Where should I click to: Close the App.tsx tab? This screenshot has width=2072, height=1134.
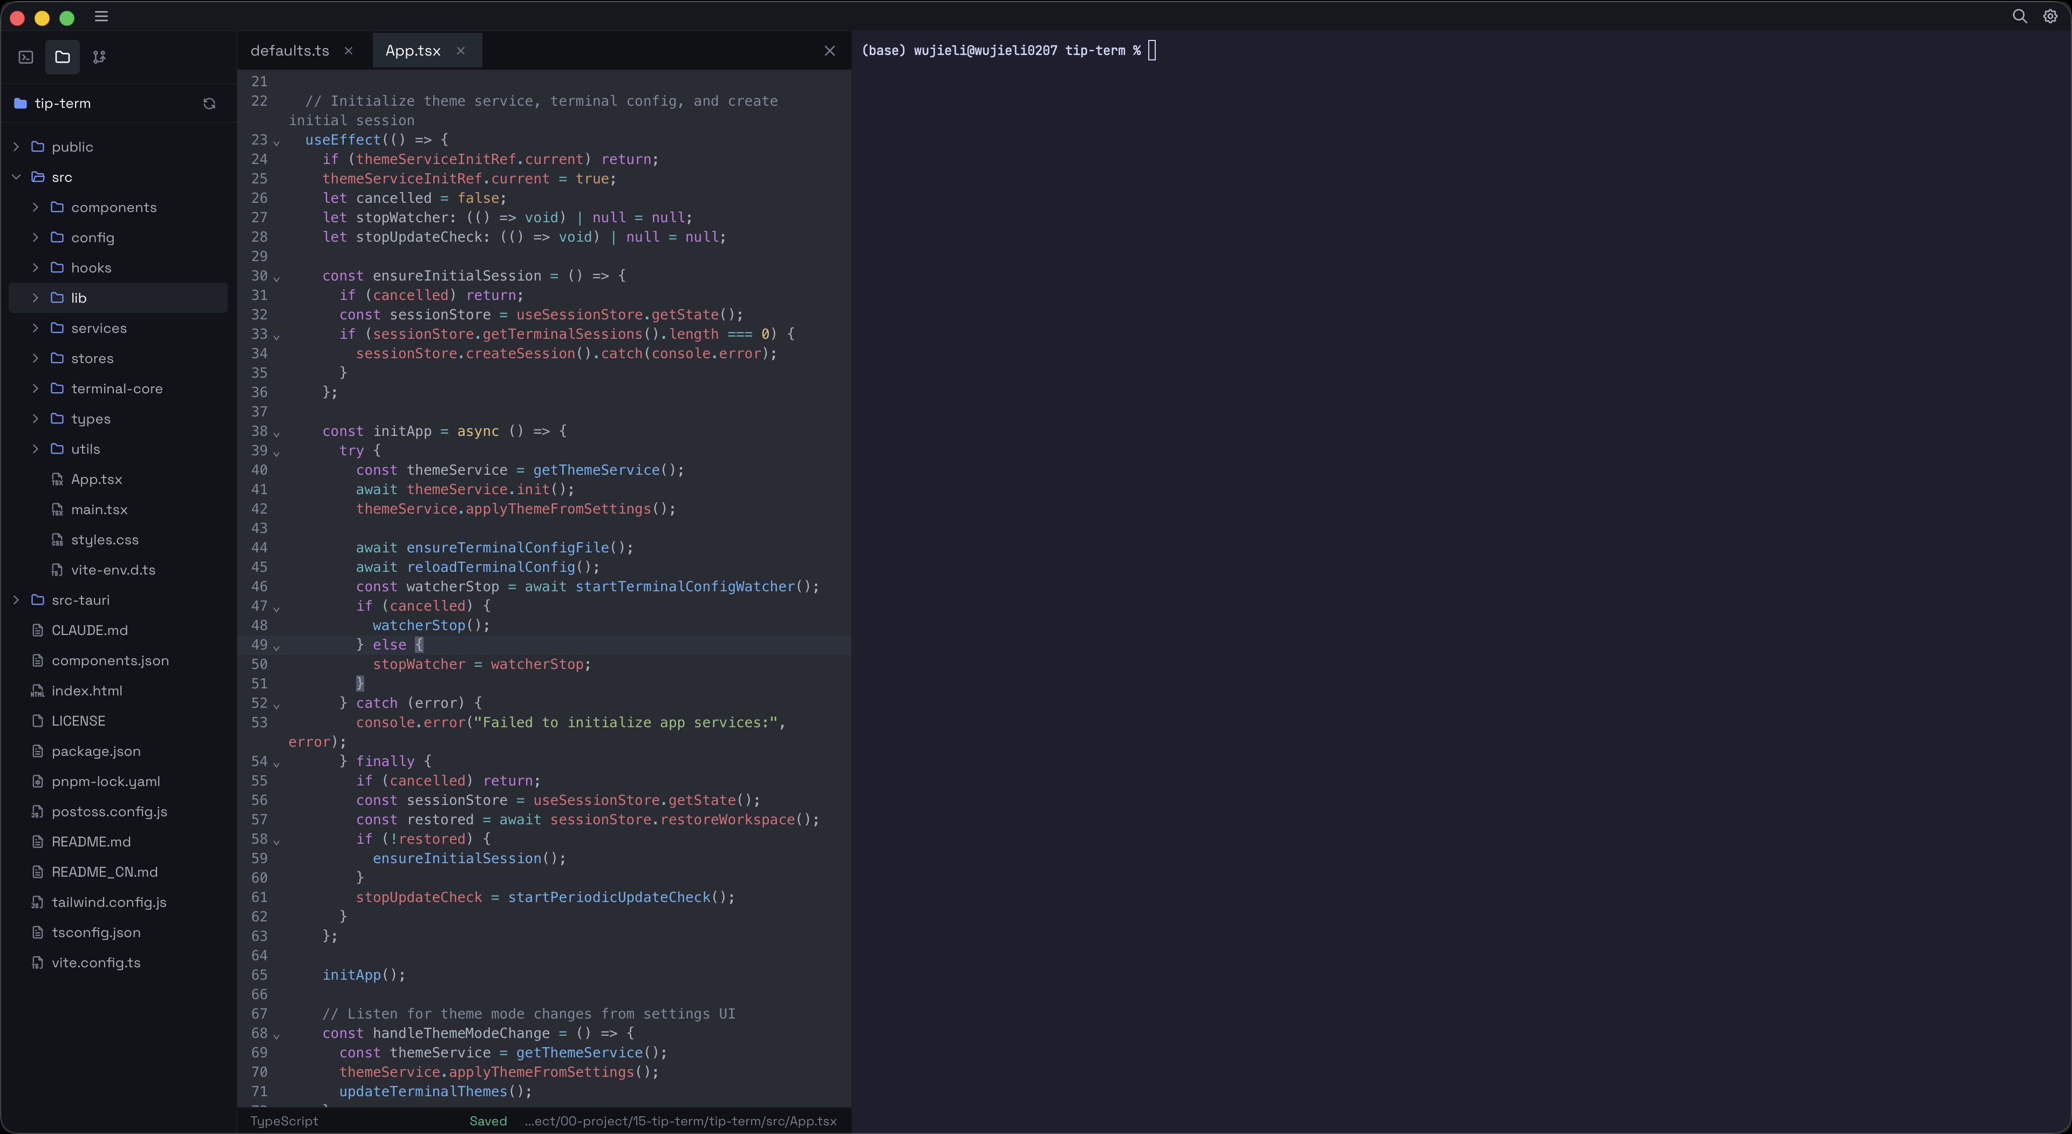pyautogui.click(x=460, y=51)
